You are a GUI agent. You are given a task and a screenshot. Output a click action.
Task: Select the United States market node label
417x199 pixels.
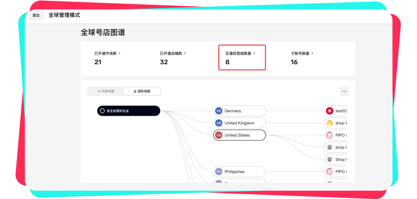237,135
